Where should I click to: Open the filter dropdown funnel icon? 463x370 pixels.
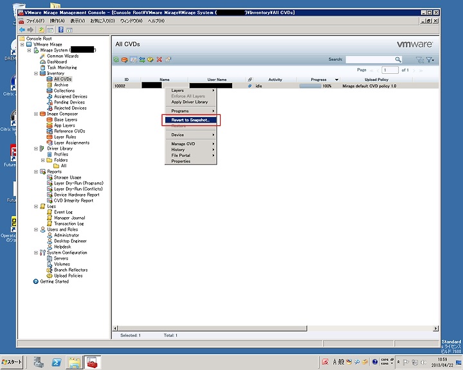[x=430, y=60]
